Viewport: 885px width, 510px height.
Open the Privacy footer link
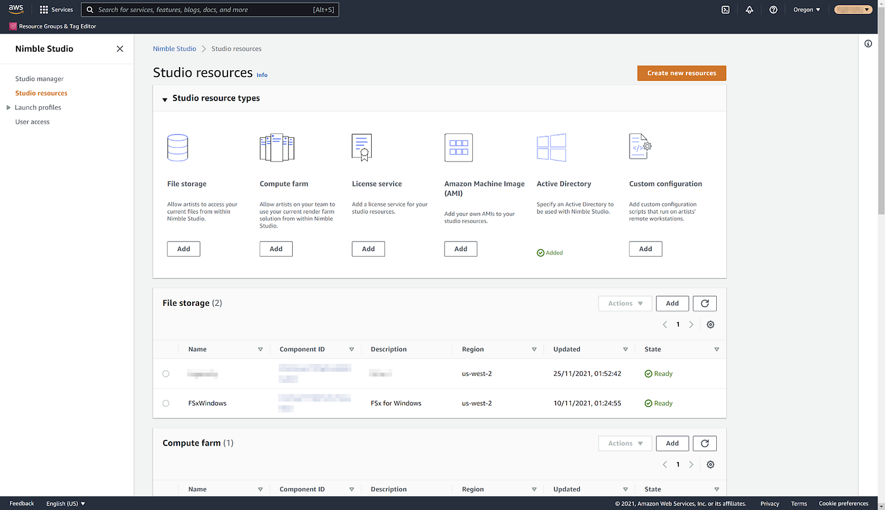[x=769, y=504]
